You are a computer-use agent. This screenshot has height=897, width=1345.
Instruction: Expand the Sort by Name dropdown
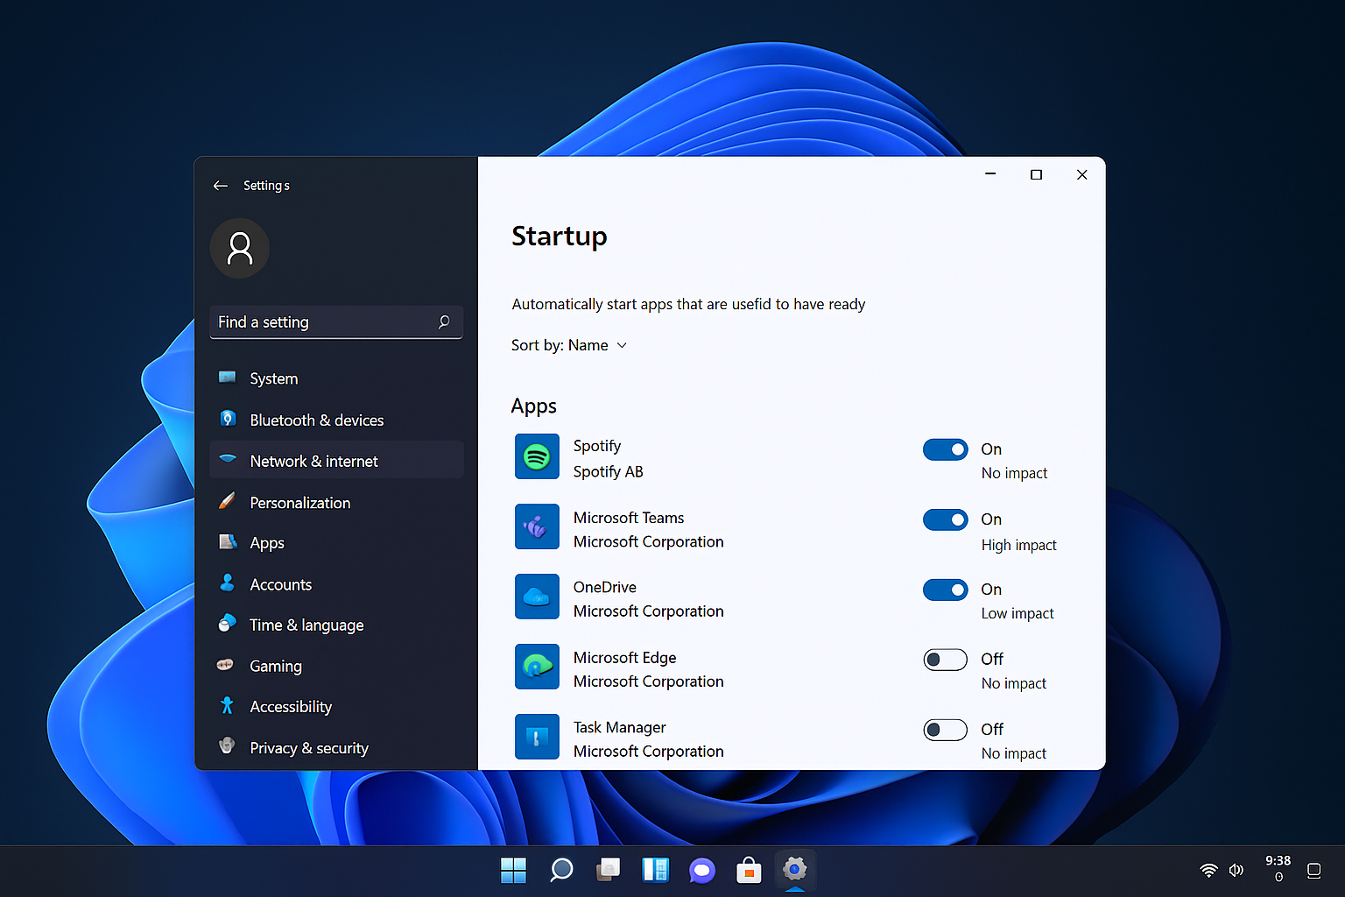point(569,345)
